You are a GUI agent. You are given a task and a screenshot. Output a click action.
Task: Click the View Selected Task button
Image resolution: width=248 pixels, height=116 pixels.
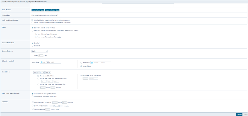[52, 10]
